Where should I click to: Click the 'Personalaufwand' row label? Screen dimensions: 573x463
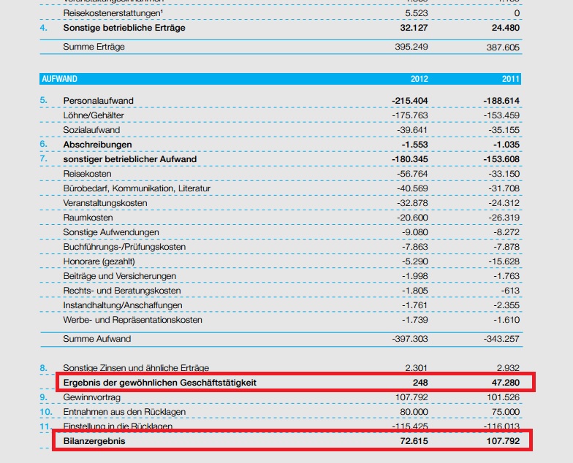click(98, 101)
